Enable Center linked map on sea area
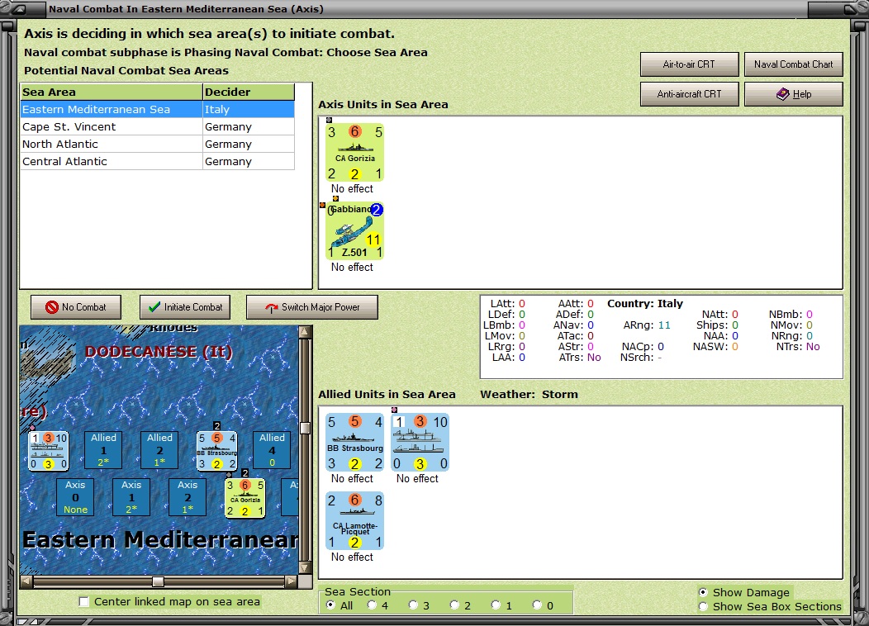This screenshot has width=869, height=626. [x=83, y=601]
